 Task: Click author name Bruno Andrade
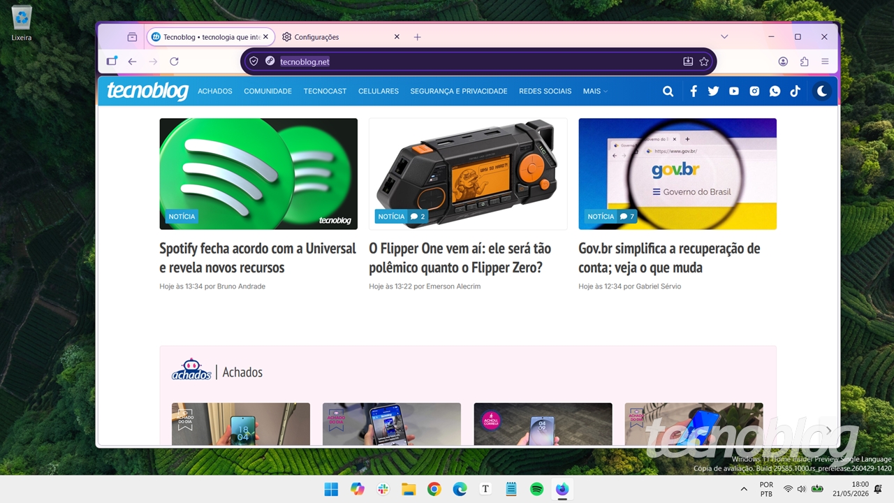tap(241, 286)
